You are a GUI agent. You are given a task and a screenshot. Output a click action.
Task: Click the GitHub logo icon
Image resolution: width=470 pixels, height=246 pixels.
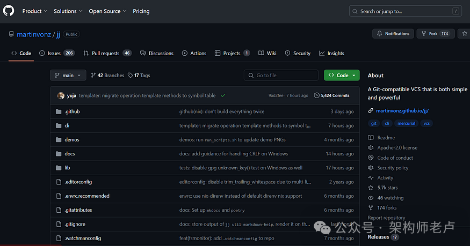(x=9, y=11)
